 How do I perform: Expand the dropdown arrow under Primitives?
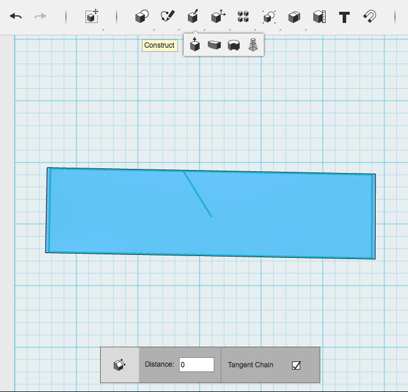click(154, 30)
